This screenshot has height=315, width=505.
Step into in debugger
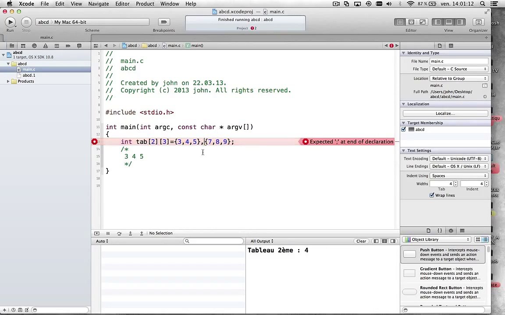[131, 233]
